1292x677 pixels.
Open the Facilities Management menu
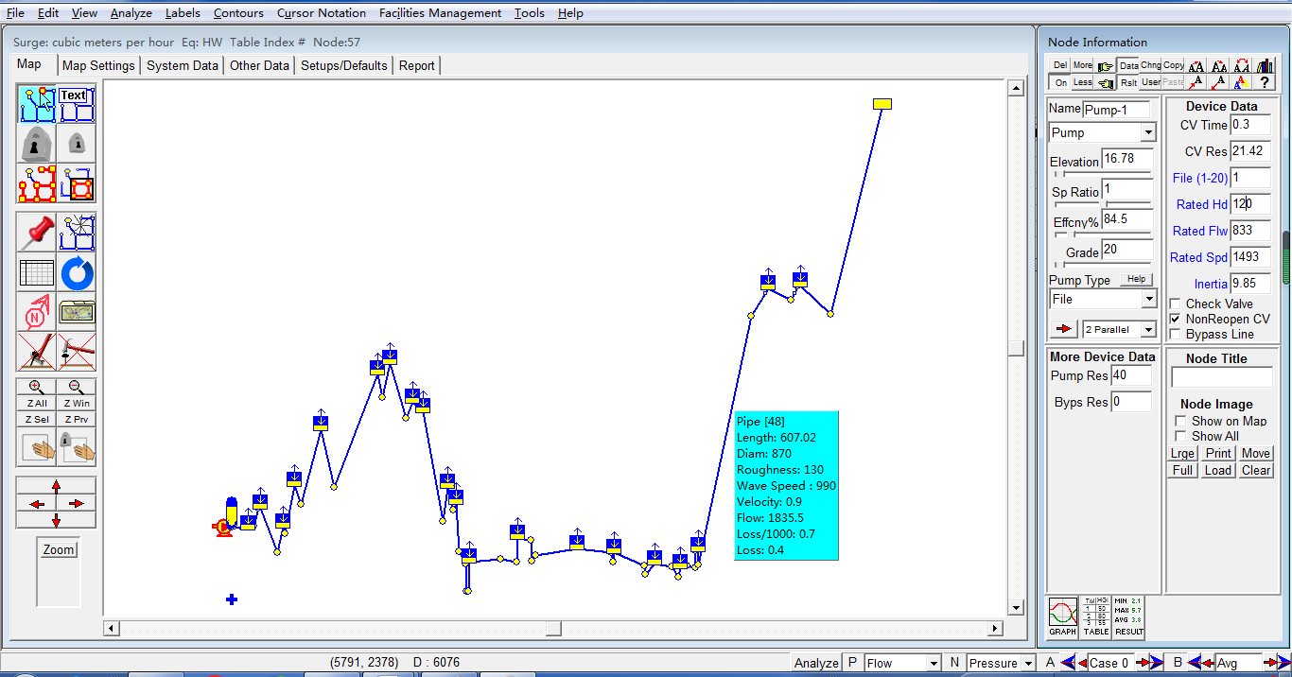[440, 13]
